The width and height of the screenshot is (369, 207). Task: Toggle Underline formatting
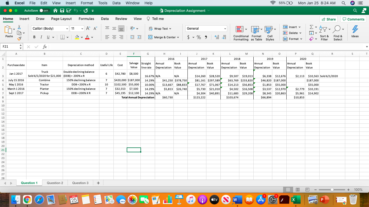point(48,37)
